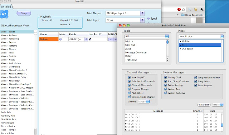Toggle Tune Request checkbox
229x135 pixels.
click(x=196, y=85)
